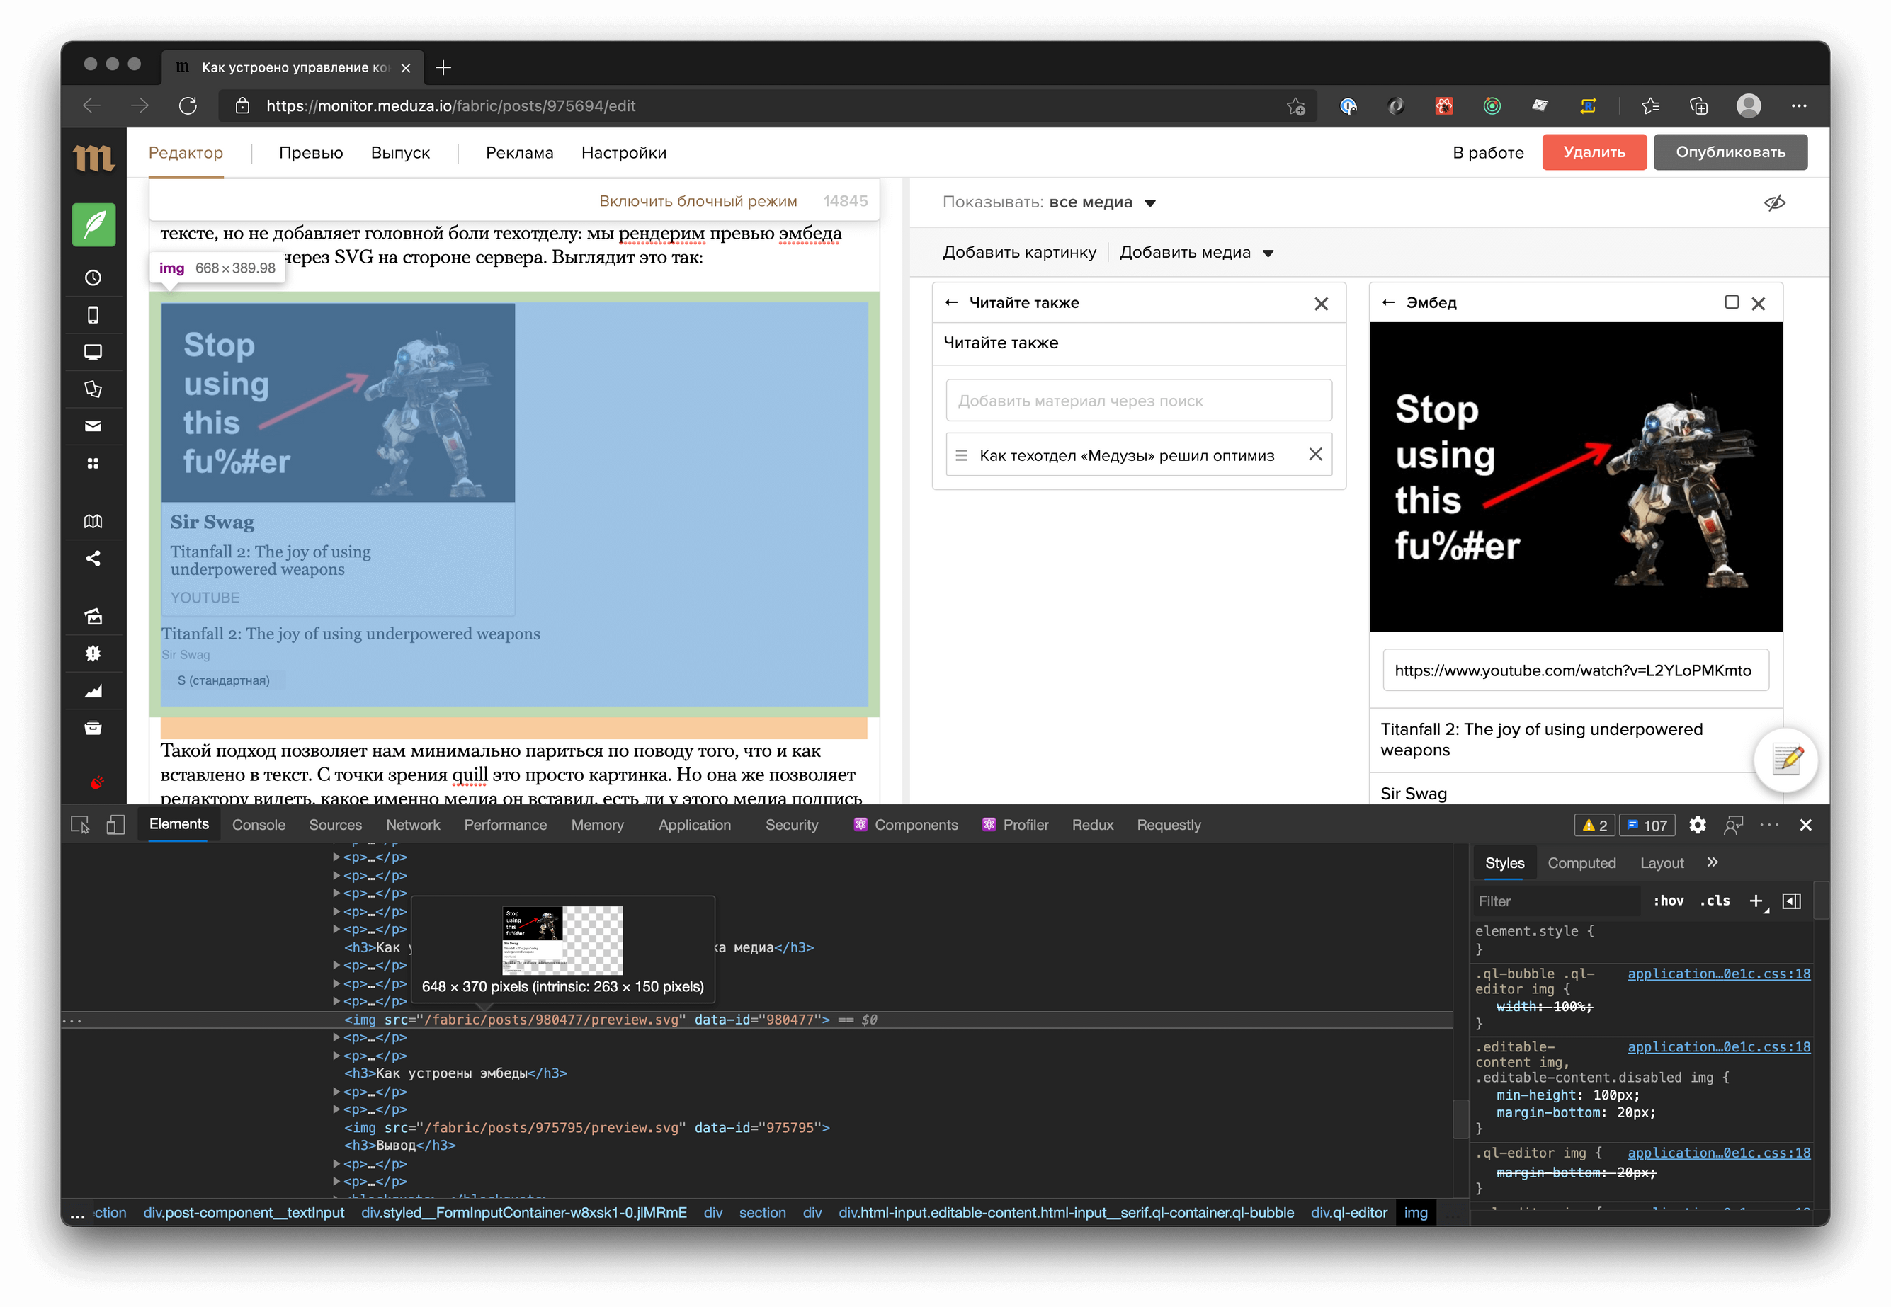Click the share icon in left sidebar
This screenshot has height=1307, width=1891.
(x=93, y=559)
